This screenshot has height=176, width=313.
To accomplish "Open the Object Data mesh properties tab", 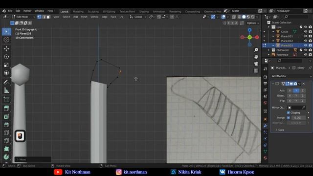I will pos(265,152).
